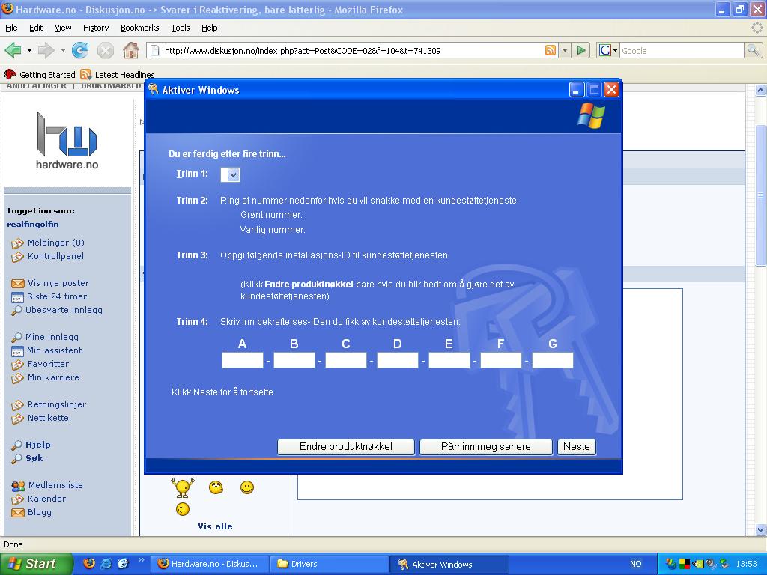Screen dimensions: 767x575
Task: Open the address bar URL history dropdown
Action: pyautogui.click(x=565, y=50)
